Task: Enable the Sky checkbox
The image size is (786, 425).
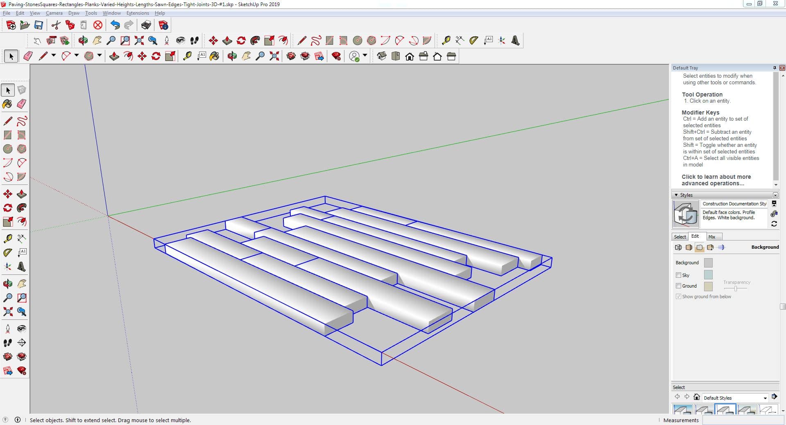Action: pyautogui.click(x=678, y=275)
